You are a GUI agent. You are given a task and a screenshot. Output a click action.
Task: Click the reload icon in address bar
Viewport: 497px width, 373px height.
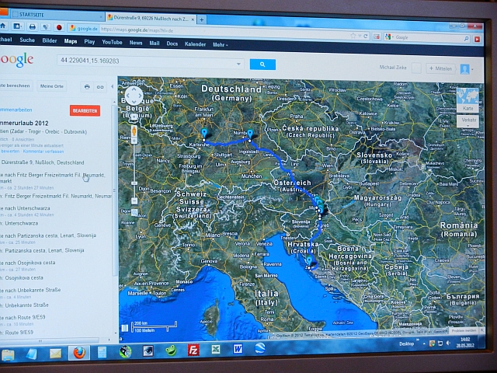point(366,37)
